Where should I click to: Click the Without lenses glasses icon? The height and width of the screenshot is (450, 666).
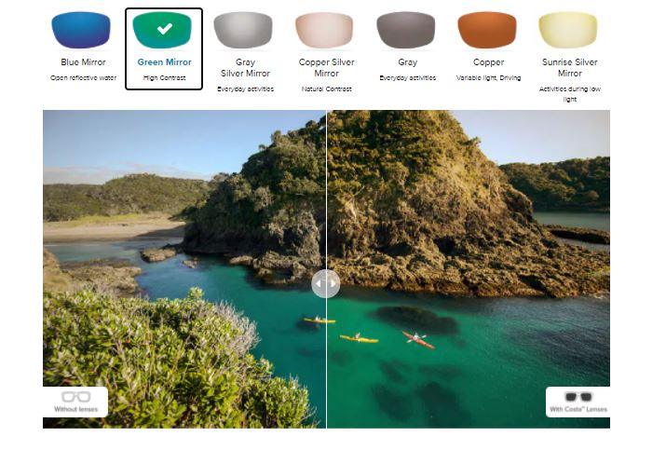tap(76, 397)
